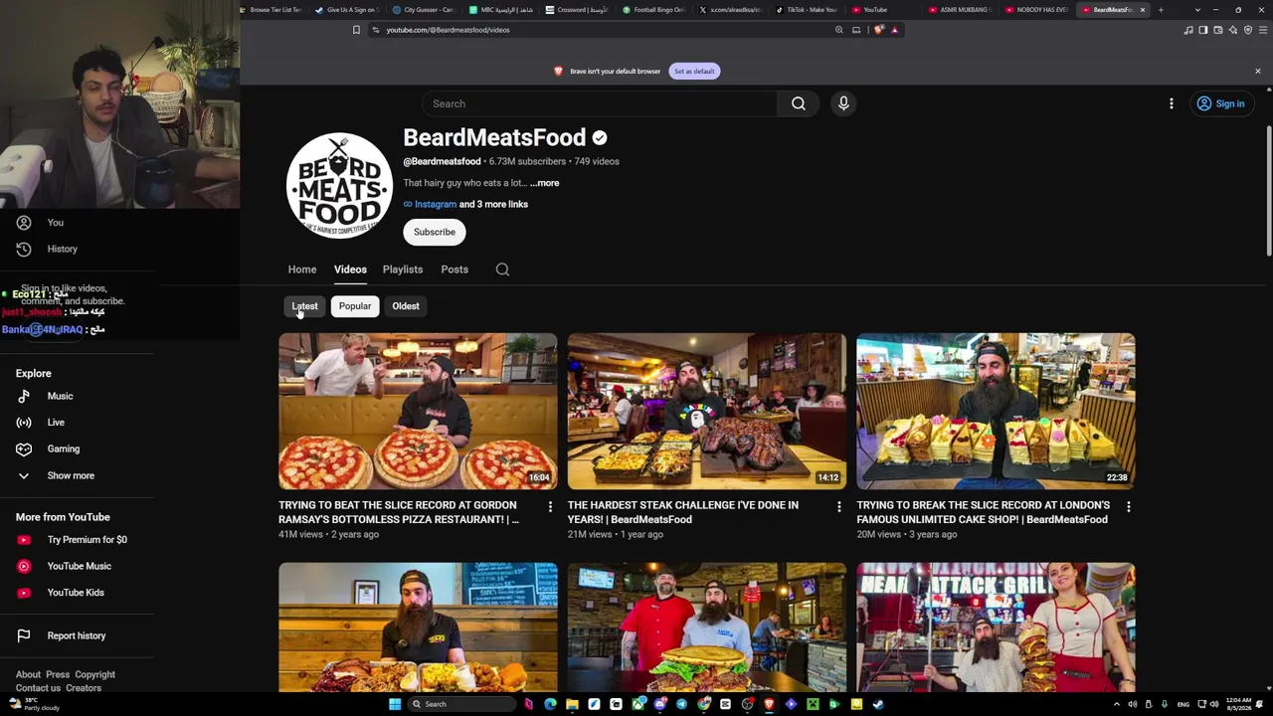This screenshot has height=716, width=1273.
Task: Open the page zoom magnifier in address bar
Action: click(x=838, y=30)
